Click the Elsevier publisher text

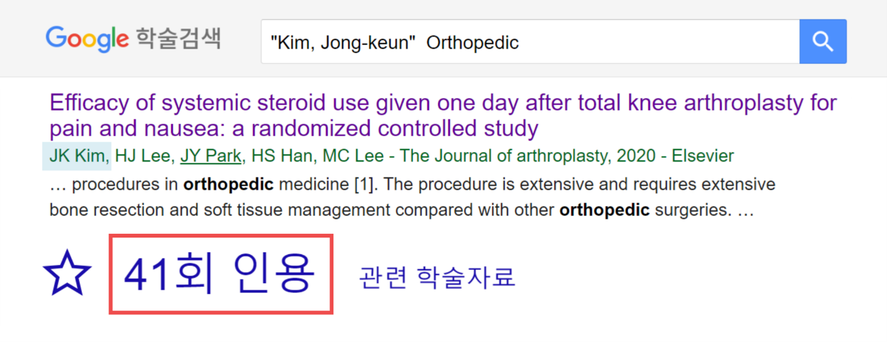[x=703, y=156]
